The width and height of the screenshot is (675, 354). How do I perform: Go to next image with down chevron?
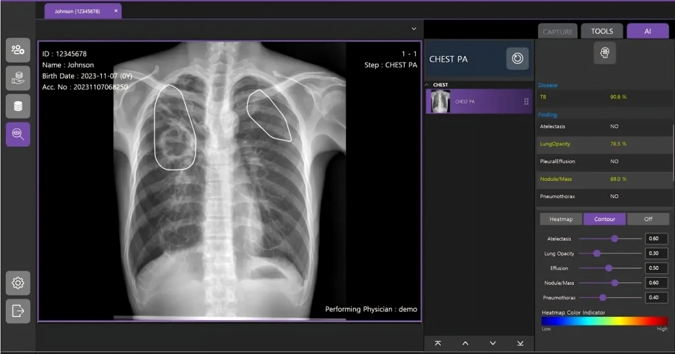pyautogui.click(x=493, y=343)
